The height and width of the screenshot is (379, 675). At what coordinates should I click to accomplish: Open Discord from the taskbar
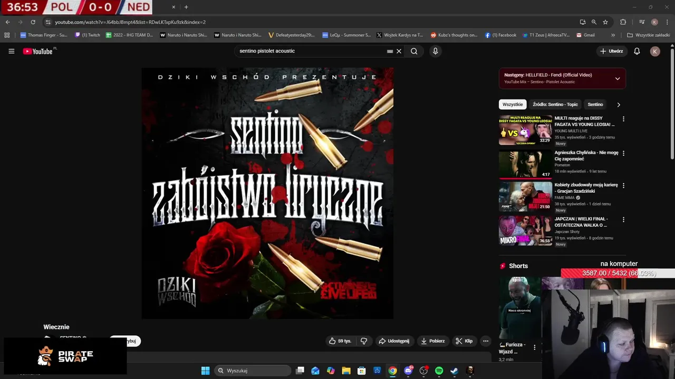tap(408, 371)
